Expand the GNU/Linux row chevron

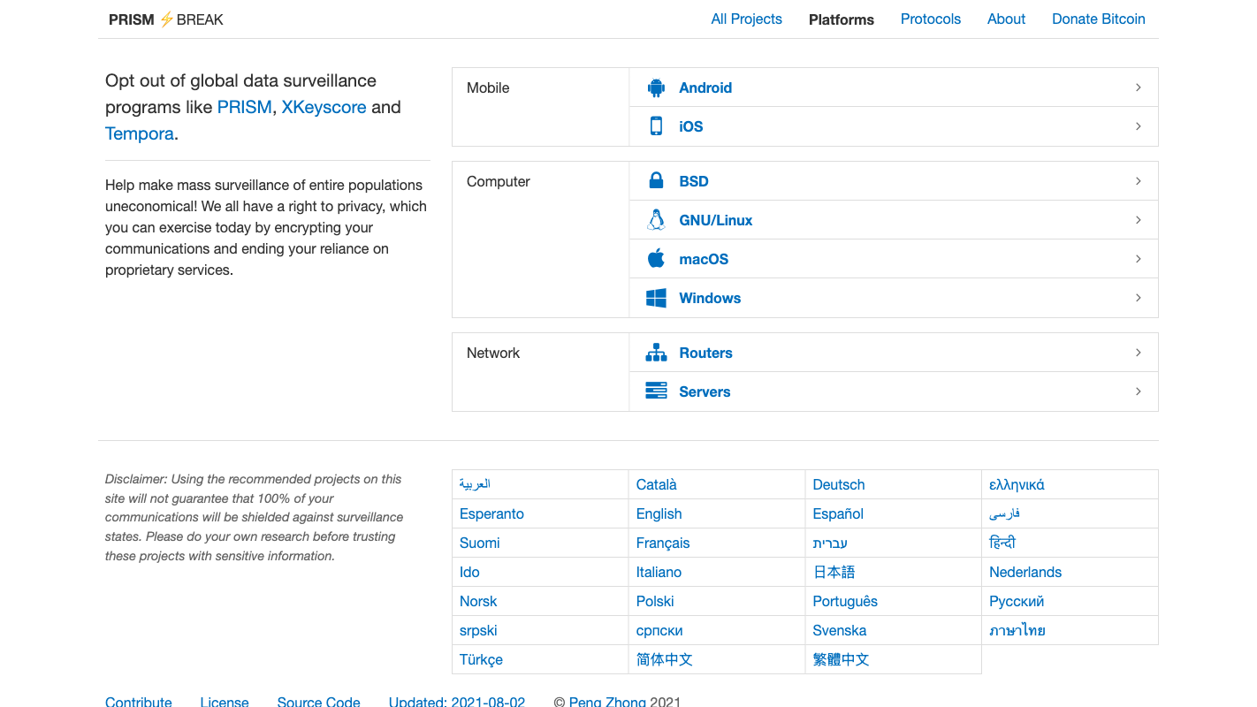pyautogui.click(x=1139, y=220)
